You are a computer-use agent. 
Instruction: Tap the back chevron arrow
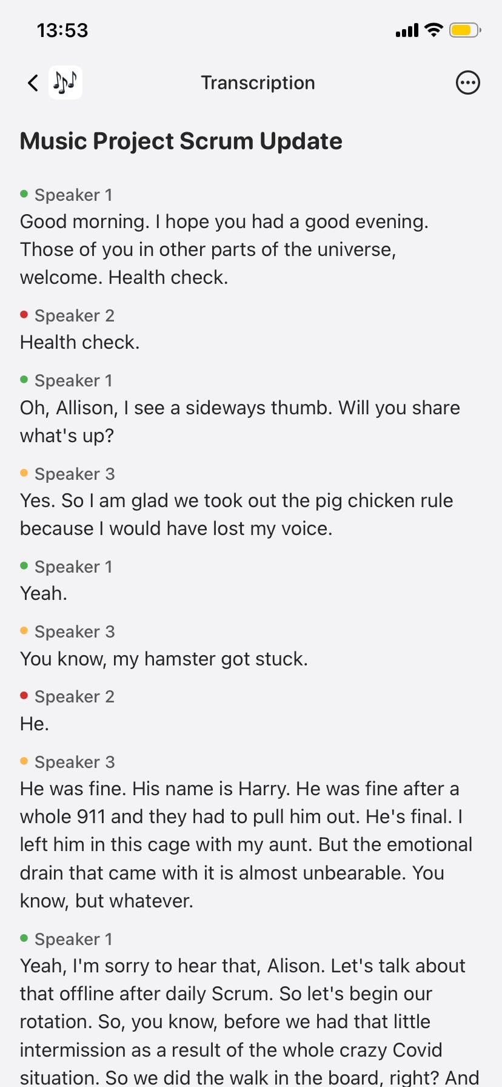[33, 82]
